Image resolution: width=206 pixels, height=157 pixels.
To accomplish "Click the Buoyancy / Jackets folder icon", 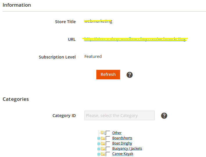I will pyautogui.click(x=103, y=149).
